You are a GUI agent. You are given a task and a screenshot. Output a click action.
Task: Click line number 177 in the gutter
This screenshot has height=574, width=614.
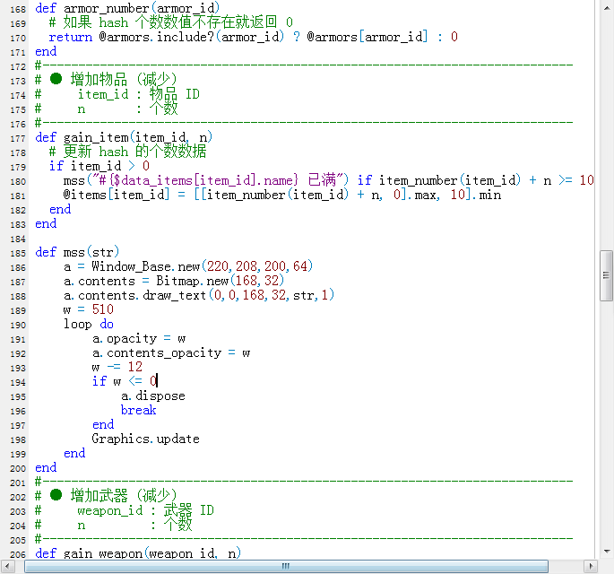[18, 138]
